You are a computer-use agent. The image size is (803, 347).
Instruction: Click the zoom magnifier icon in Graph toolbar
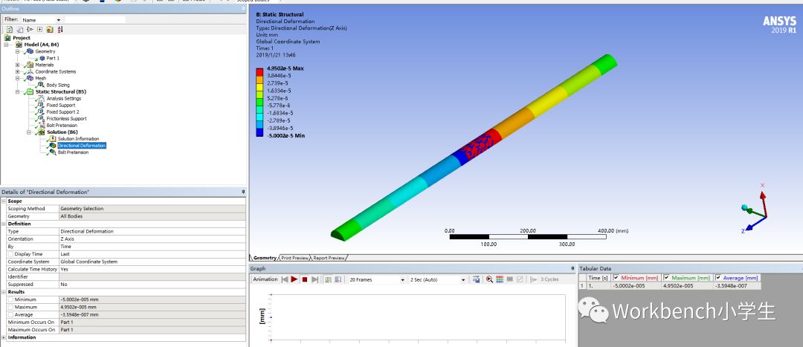click(489, 279)
